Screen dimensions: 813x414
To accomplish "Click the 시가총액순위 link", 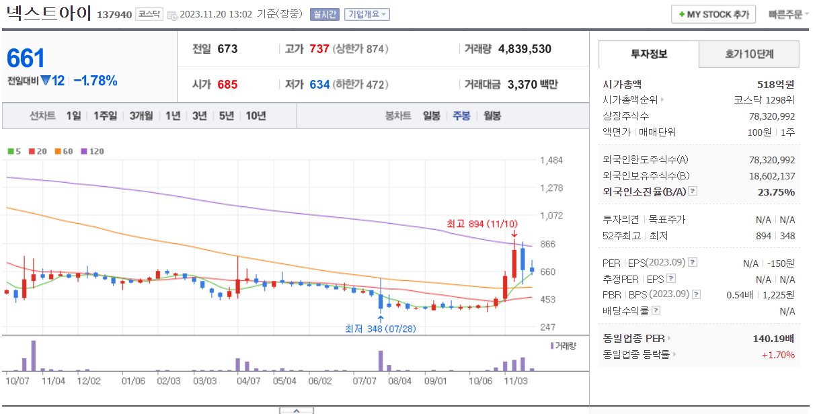I will click(x=630, y=100).
